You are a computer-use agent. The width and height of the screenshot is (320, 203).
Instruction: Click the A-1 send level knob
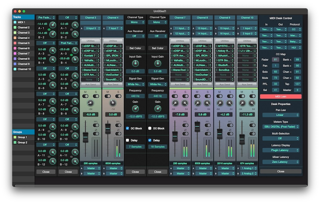pos(53,24)
